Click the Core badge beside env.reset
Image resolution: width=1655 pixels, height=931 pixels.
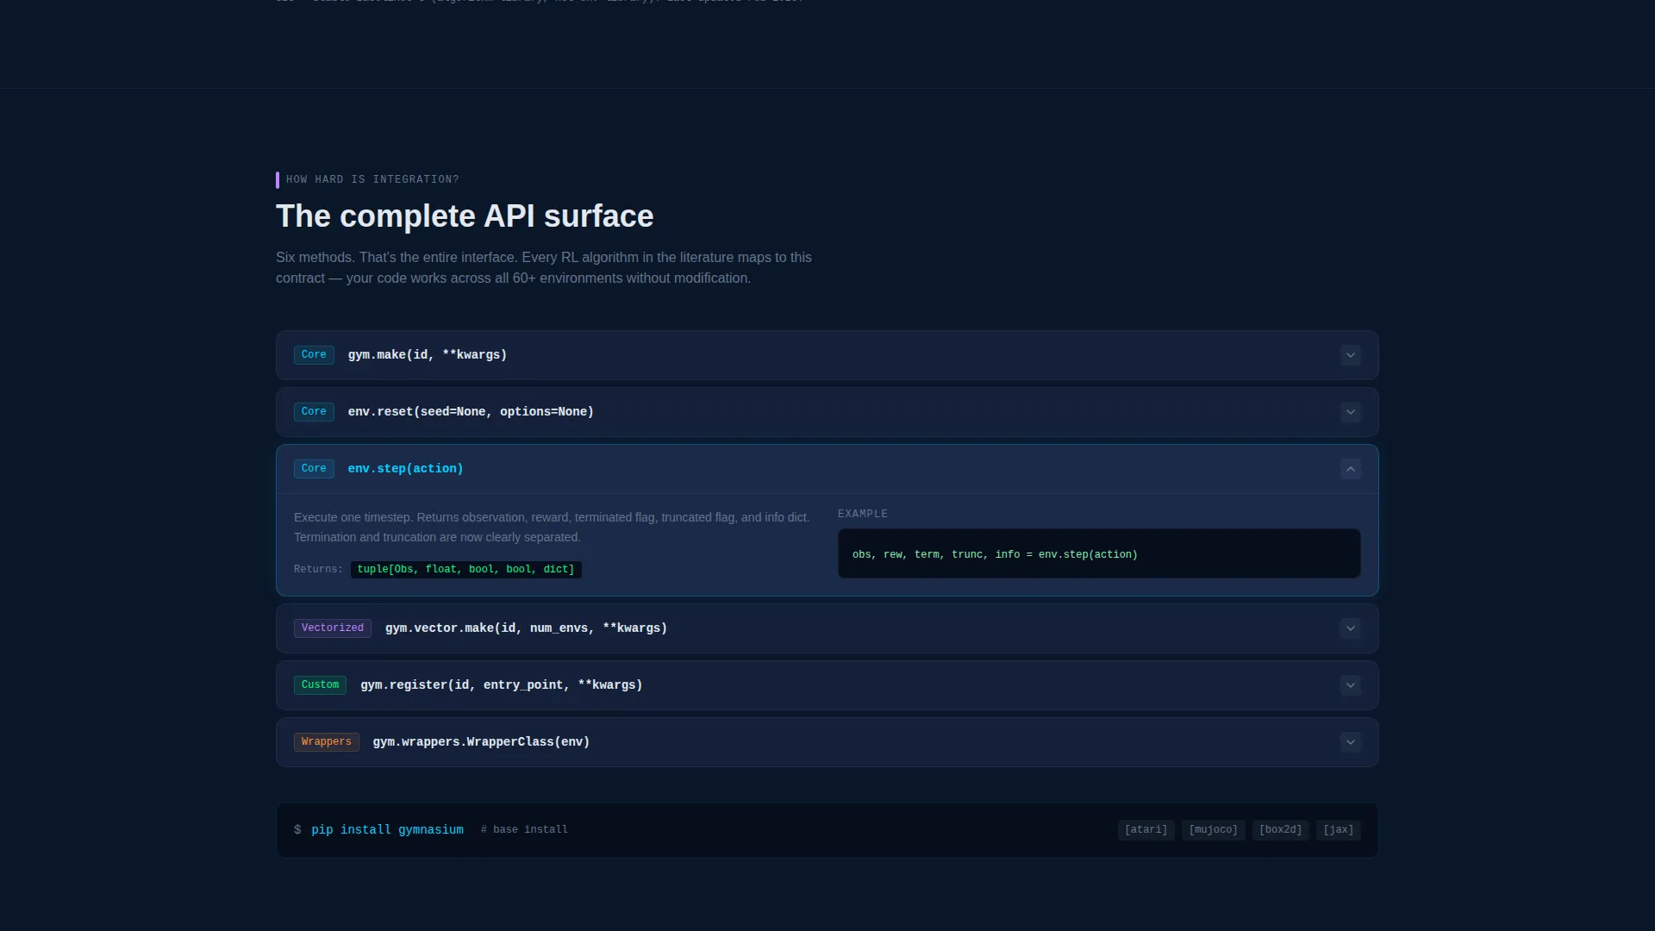tap(314, 412)
